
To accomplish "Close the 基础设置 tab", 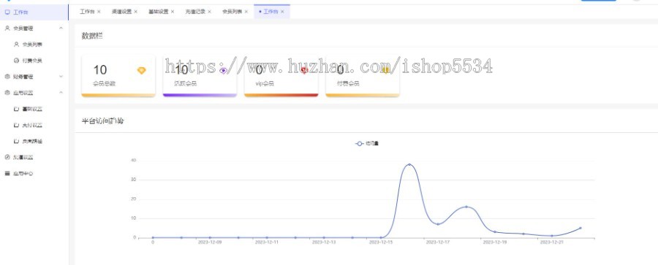I will coord(173,12).
